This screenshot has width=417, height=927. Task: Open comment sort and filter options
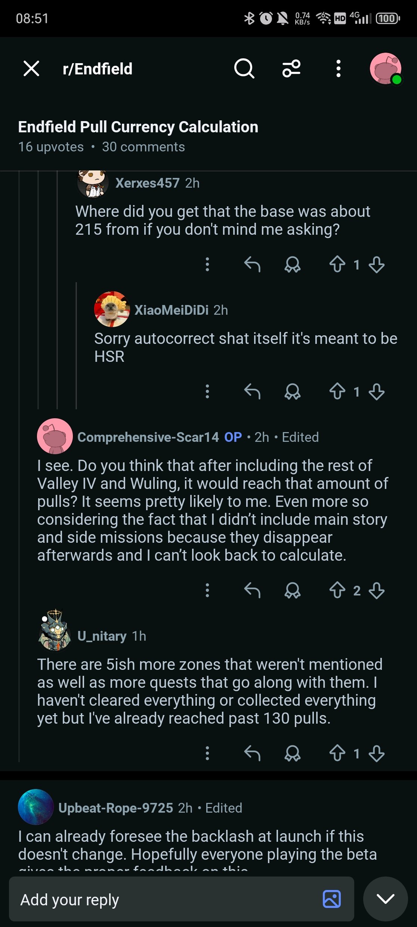click(x=291, y=69)
